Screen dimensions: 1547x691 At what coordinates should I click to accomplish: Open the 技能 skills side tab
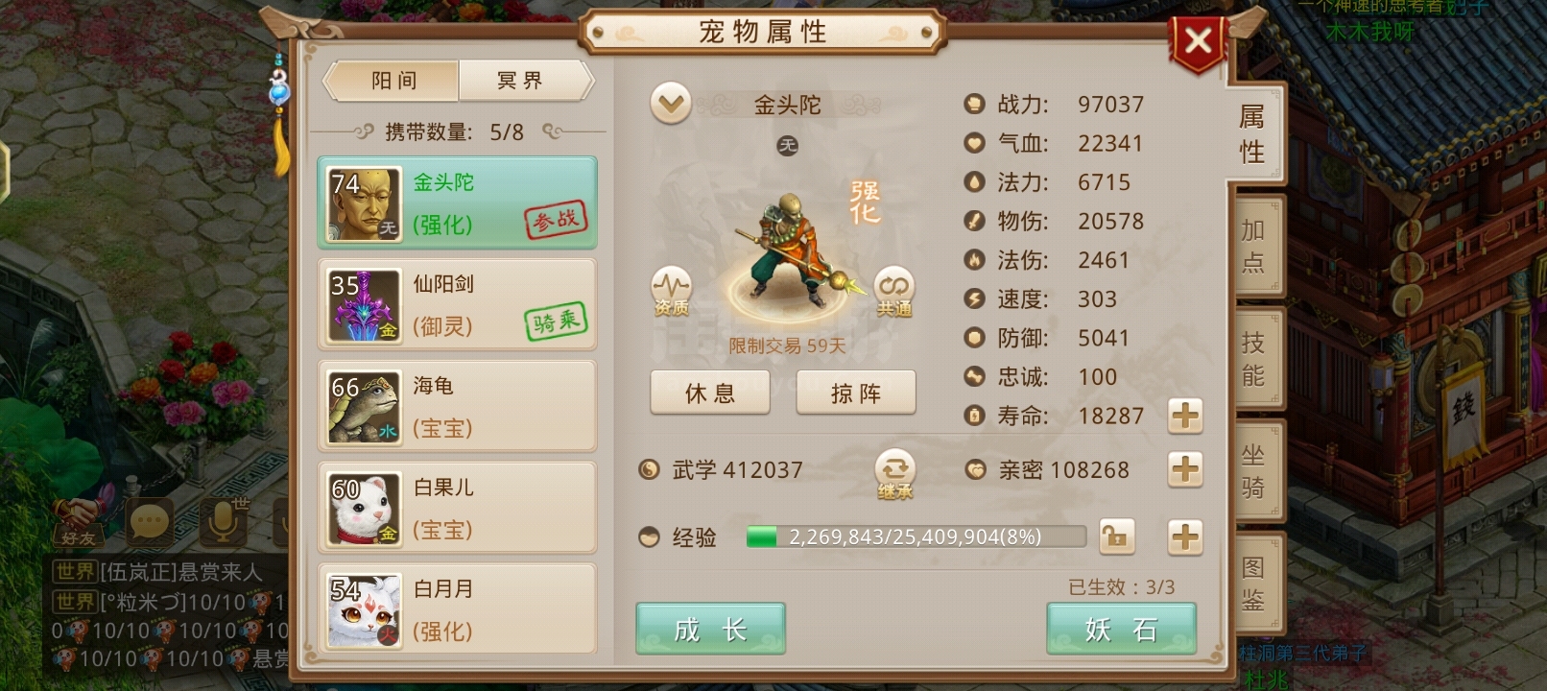(1253, 359)
